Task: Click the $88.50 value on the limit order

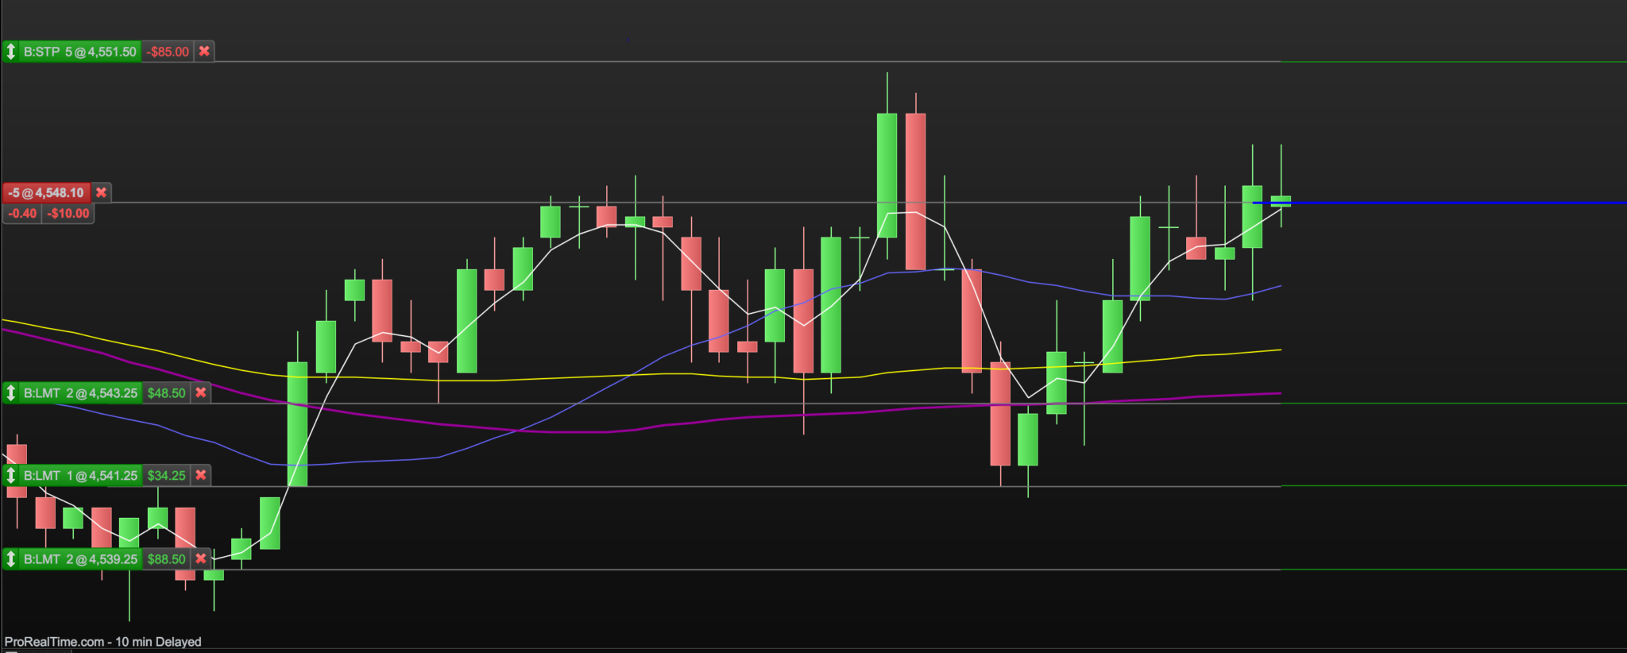Action: (x=167, y=558)
